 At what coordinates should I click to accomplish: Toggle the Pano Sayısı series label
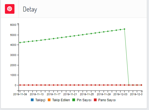click(107, 100)
